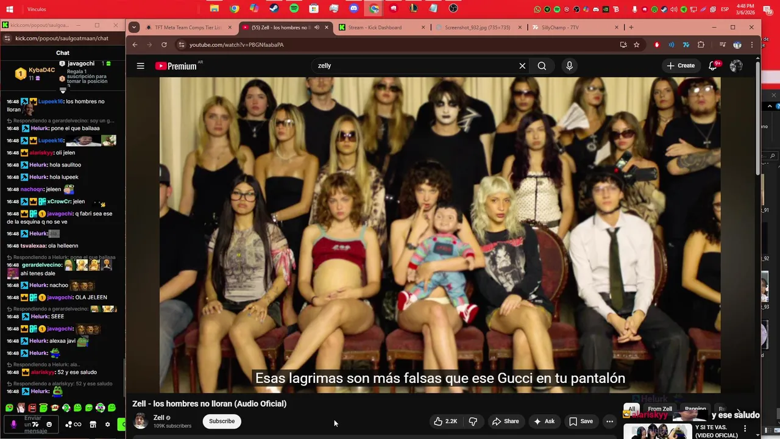Open Steam from the taskbar
This screenshot has height=439, width=780.
point(274,9)
